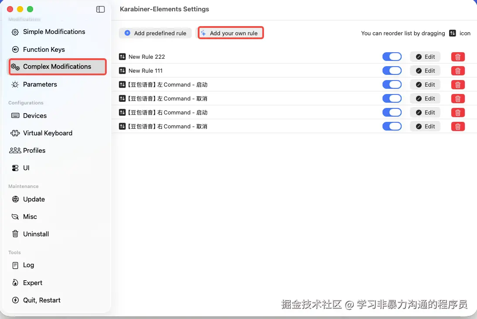Viewport: 477px width, 319px height.
Task: Open the Misc maintenance section
Action: point(57,217)
